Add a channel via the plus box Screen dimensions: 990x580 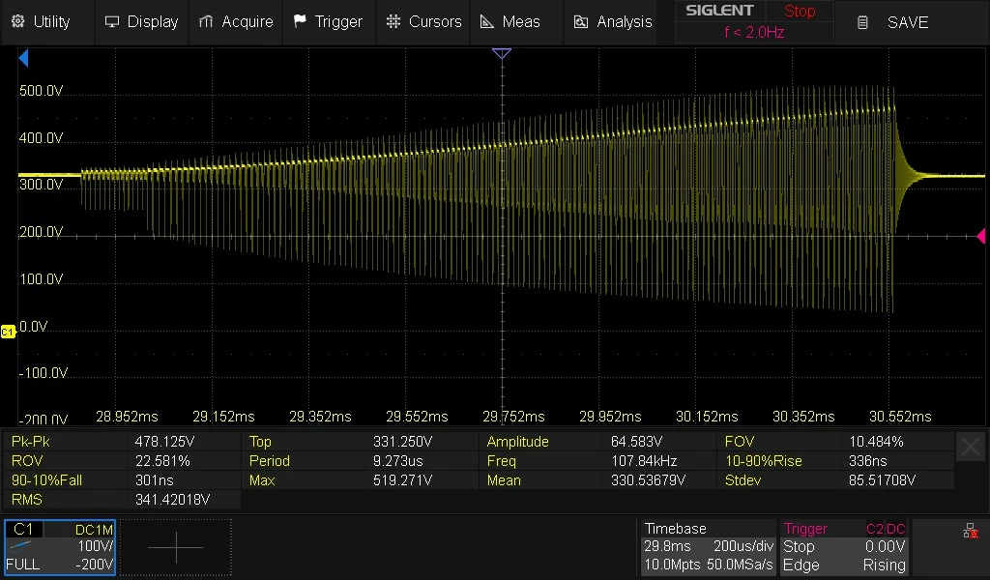176,546
